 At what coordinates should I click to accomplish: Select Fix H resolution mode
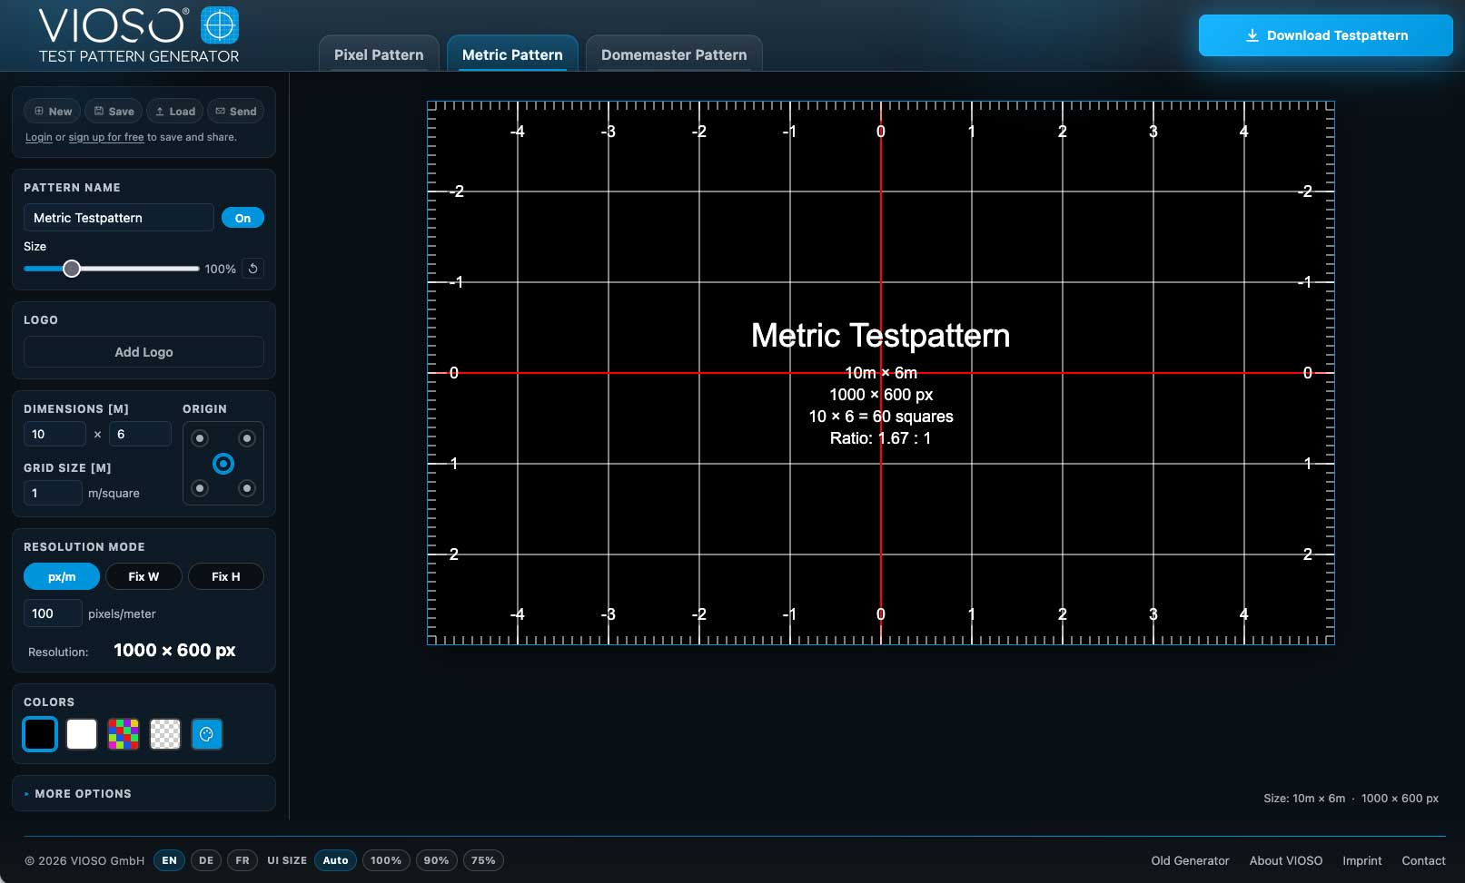click(226, 576)
